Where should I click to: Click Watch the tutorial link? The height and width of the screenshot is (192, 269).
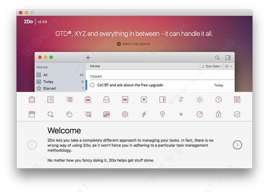click(x=134, y=44)
